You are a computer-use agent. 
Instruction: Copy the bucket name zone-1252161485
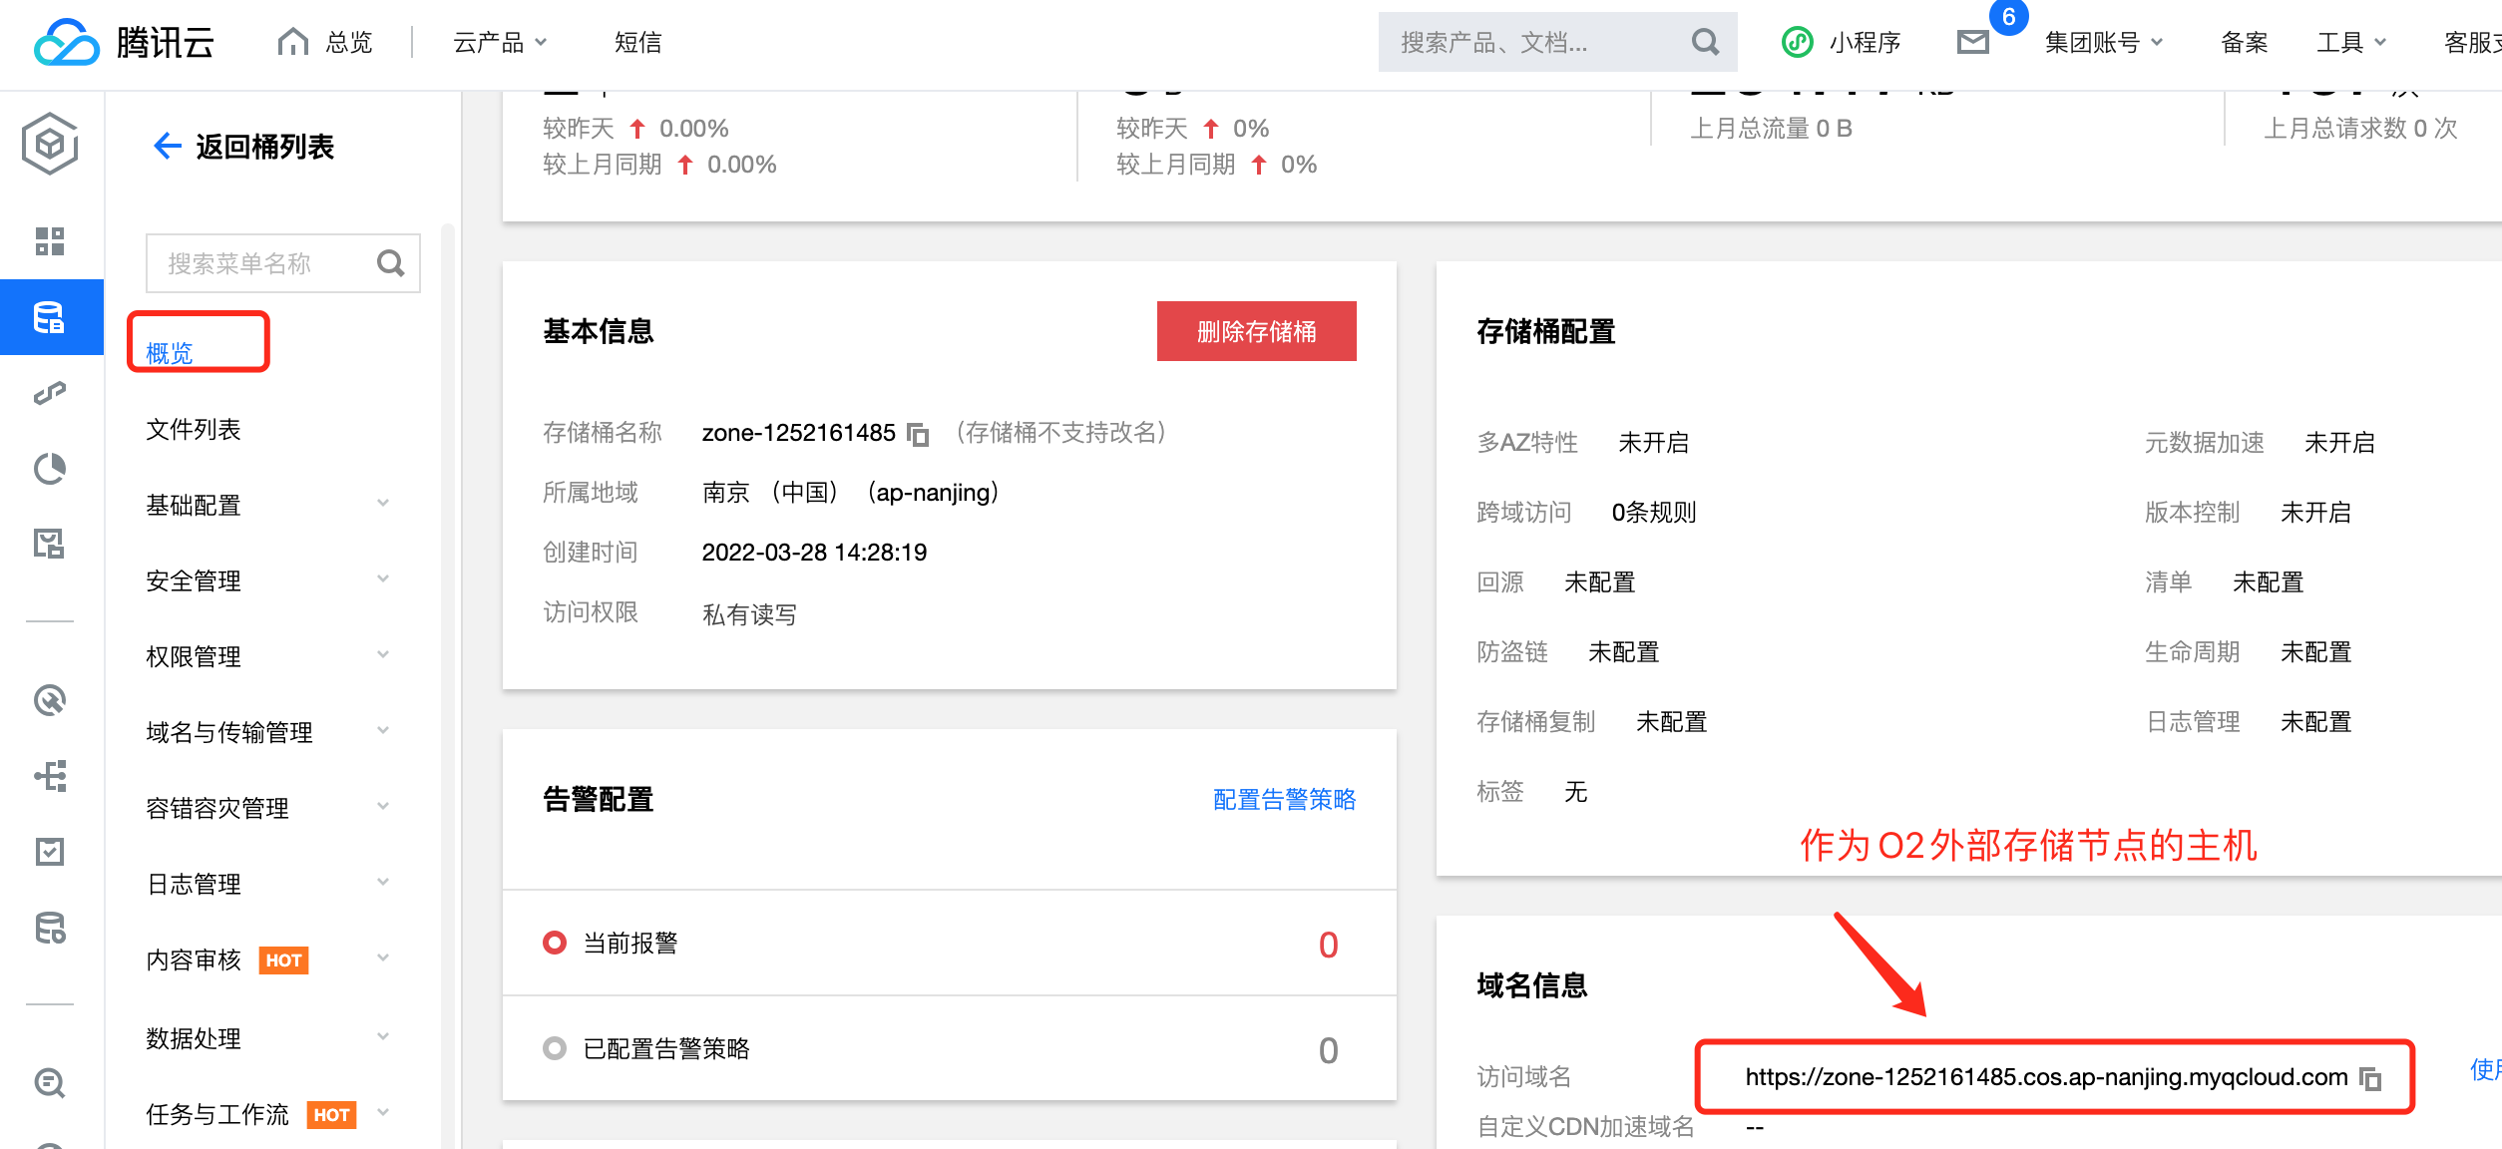click(x=918, y=434)
